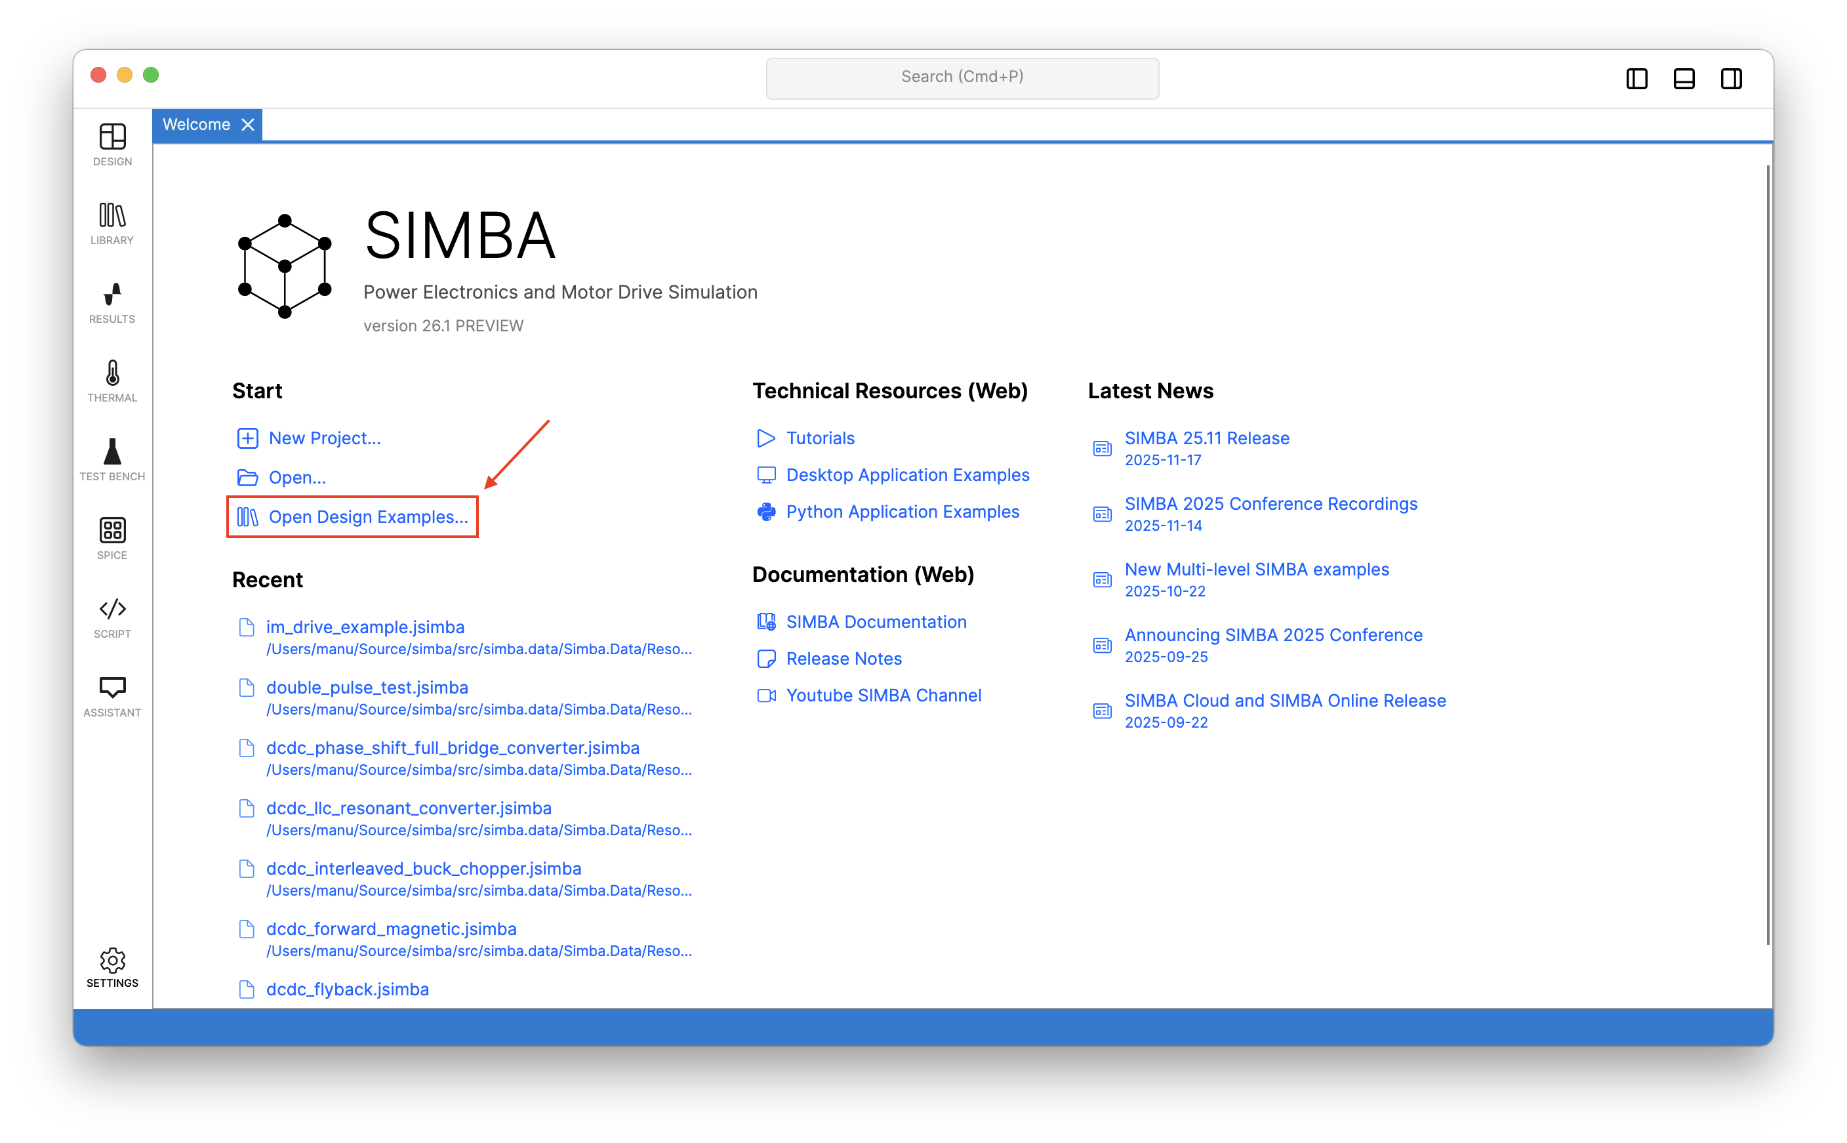Viewport: 1847px width, 1143px height.
Task: Open the SPICE panel
Action: (112, 538)
